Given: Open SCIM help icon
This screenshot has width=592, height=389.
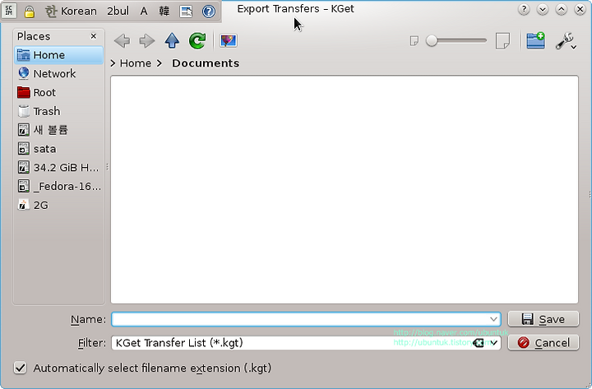Looking at the screenshot, I should pyautogui.click(x=208, y=12).
